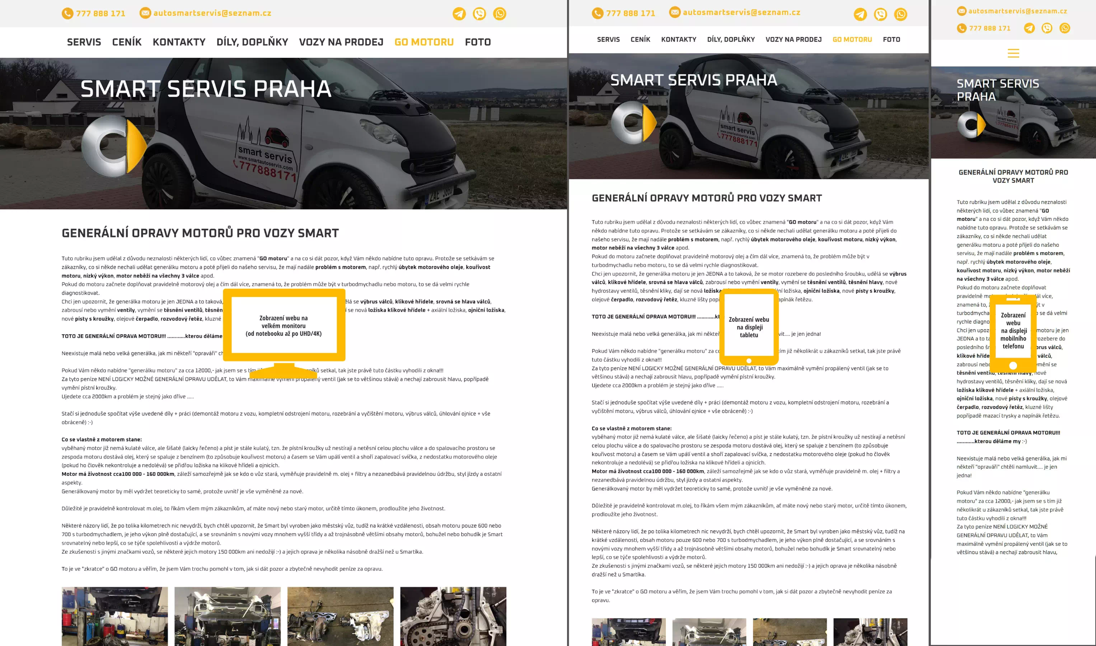Click SMART SERVIS PRAHA title in mobile view

998,90
